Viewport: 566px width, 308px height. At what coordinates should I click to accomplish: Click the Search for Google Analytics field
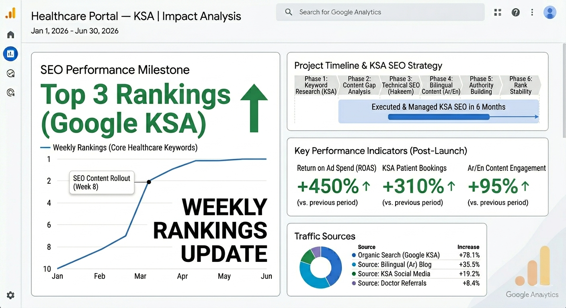coord(380,12)
